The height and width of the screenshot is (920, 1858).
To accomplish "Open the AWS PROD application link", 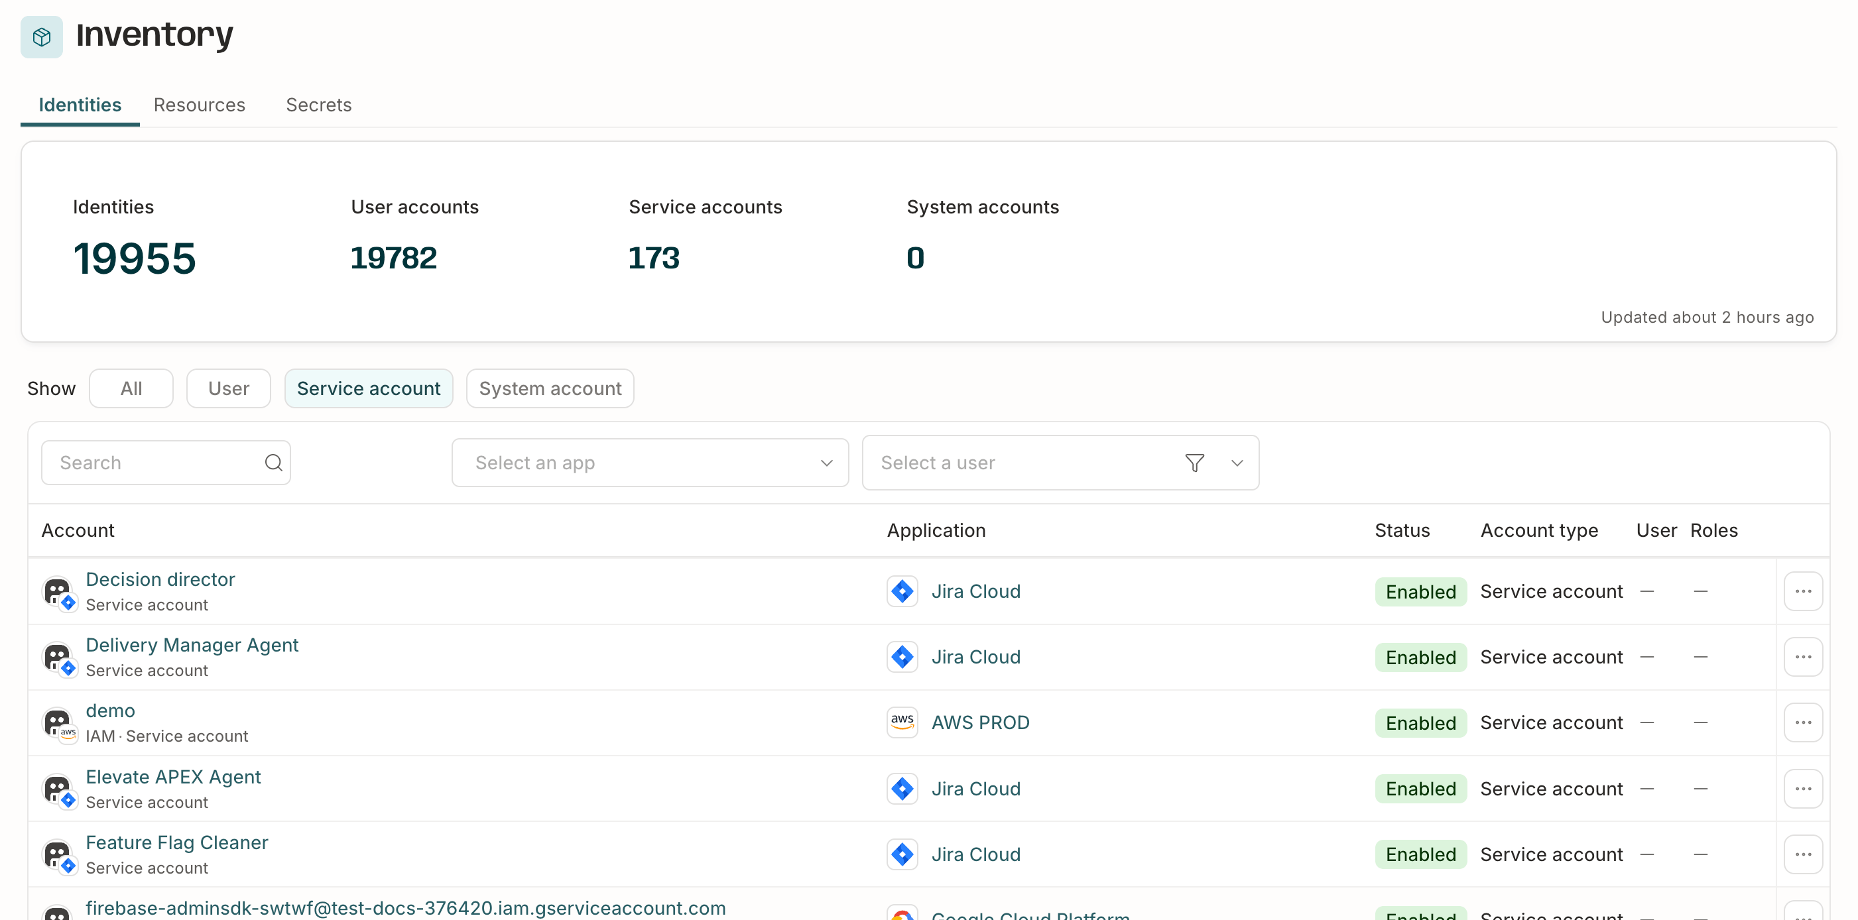I will (x=980, y=722).
